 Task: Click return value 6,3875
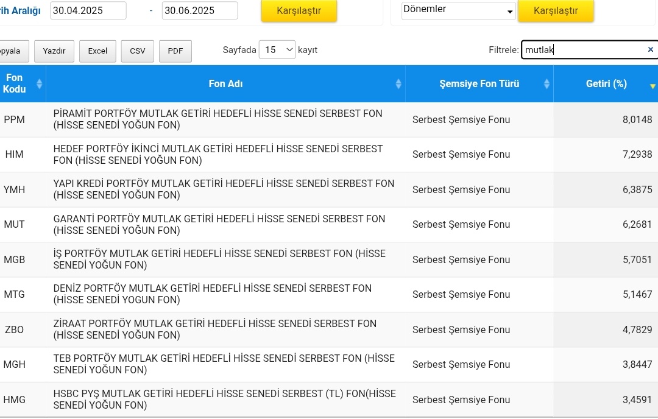click(x=637, y=189)
